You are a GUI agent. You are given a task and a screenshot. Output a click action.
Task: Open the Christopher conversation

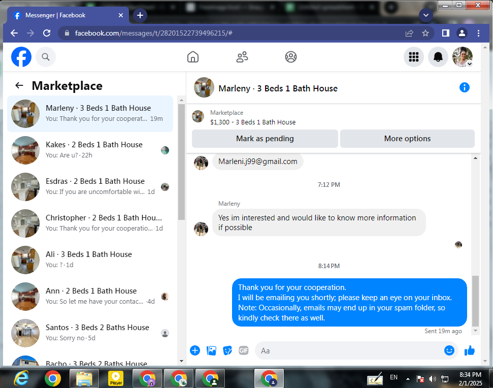pos(90,223)
